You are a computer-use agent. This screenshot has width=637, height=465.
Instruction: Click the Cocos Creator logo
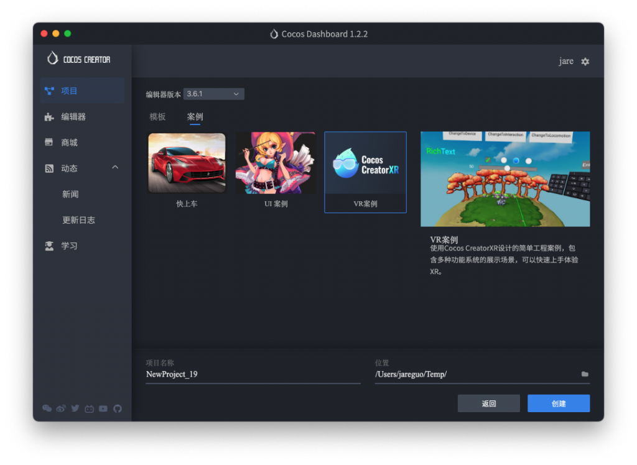click(78, 59)
